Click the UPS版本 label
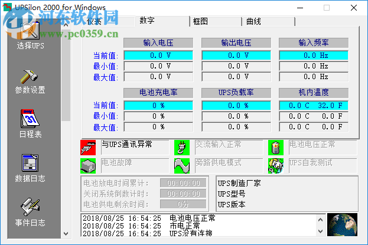This screenshot has height=245, width=368. coord(232,205)
